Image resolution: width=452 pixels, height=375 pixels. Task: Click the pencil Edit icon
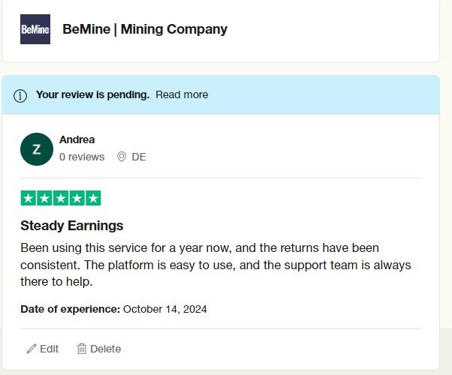[32, 349]
